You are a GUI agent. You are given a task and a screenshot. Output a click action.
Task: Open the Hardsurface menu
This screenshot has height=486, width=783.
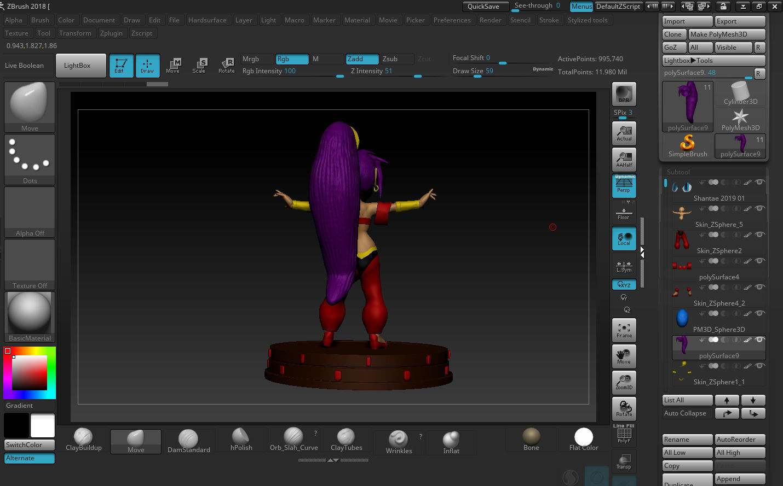tap(207, 20)
